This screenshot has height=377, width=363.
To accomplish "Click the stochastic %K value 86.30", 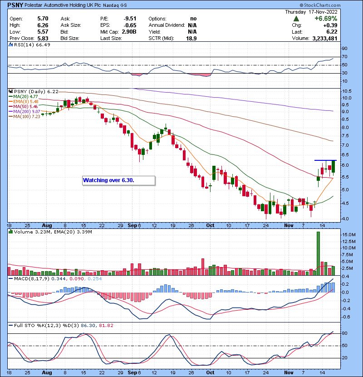I will (x=88, y=326).
